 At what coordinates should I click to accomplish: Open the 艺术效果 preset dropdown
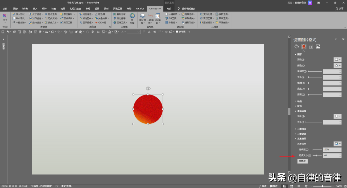coord(337,144)
